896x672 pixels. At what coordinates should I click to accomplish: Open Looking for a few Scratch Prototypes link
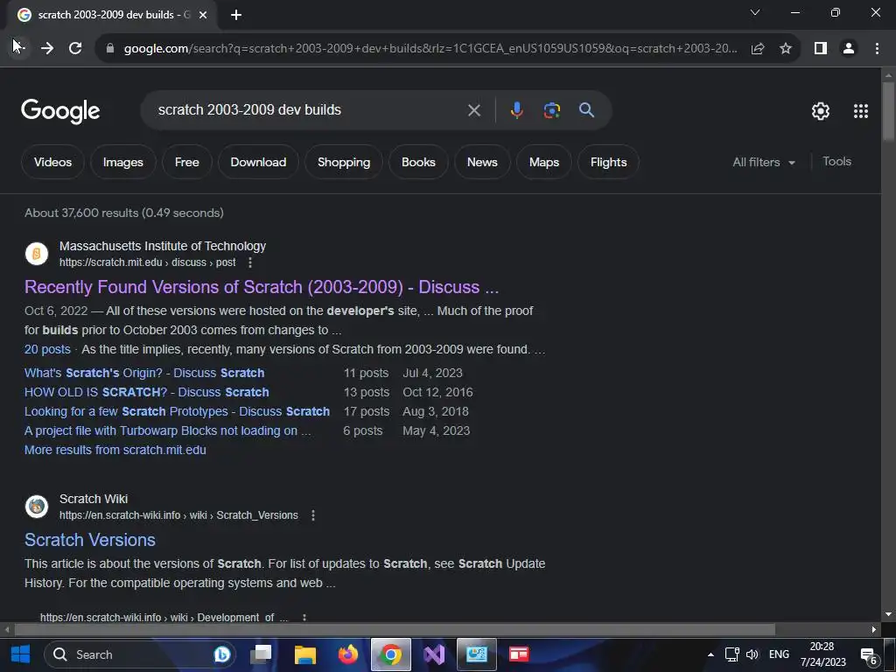coord(177,411)
